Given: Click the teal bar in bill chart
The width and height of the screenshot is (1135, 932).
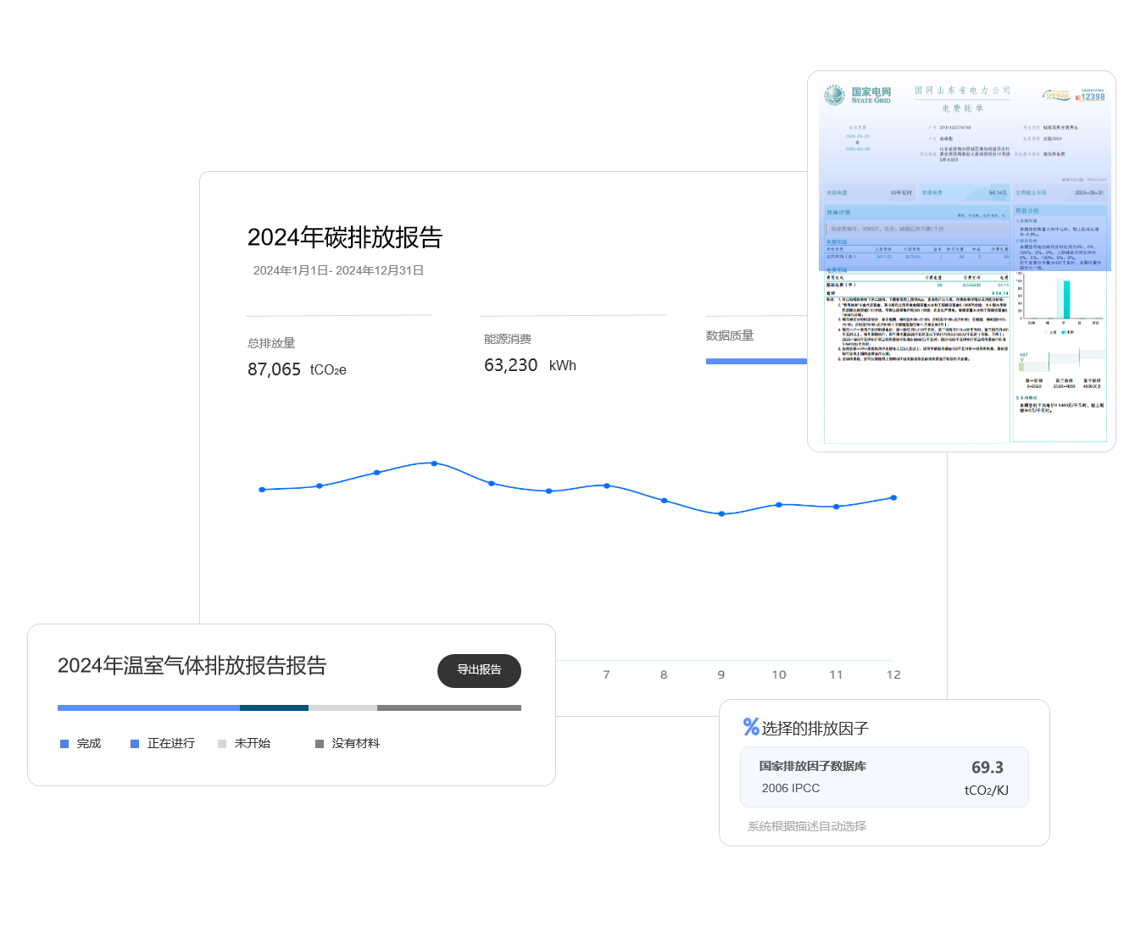Looking at the screenshot, I should pos(1066,299).
